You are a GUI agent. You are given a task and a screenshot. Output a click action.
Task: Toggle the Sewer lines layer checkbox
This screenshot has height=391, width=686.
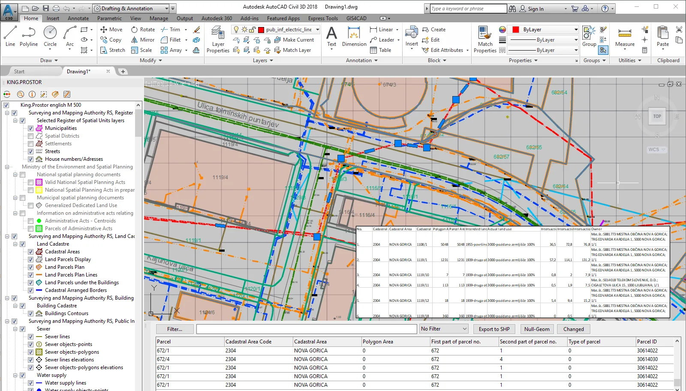(x=31, y=337)
